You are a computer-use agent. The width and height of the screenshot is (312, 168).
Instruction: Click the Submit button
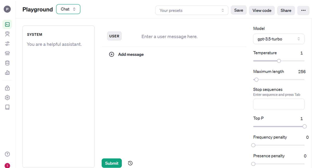coord(112,163)
